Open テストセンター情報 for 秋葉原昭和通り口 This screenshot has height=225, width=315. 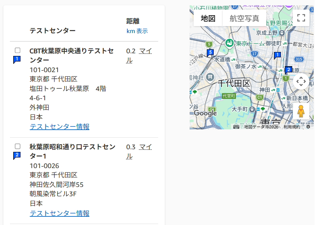coord(60,213)
